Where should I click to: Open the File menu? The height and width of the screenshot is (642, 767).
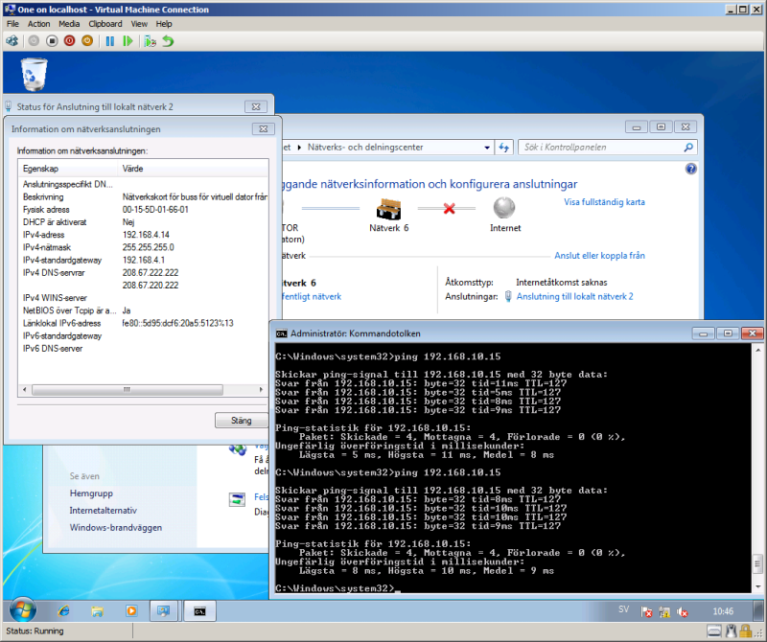pos(12,23)
